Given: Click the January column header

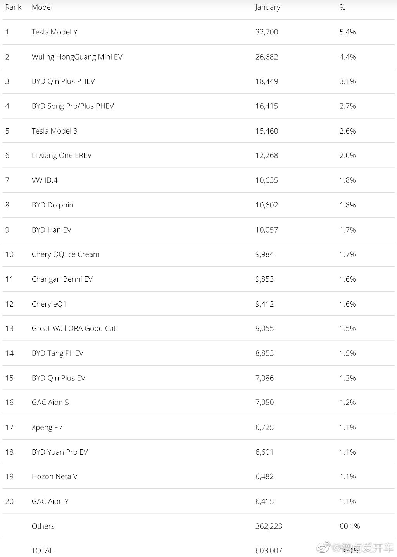Looking at the screenshot, I should (267, 7).
